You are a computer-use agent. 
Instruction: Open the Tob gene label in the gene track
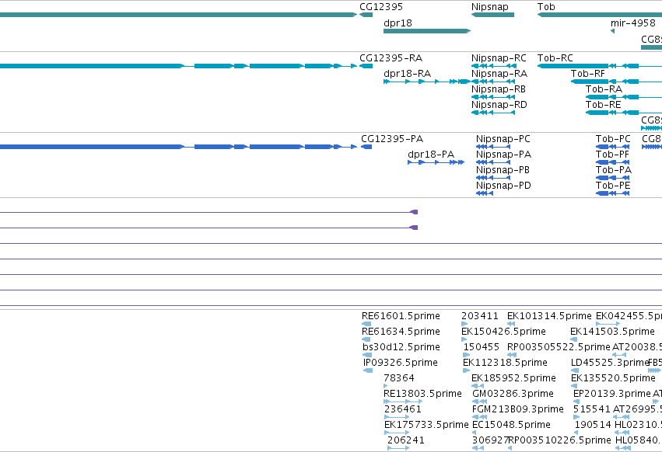click(x=546, y=7)
